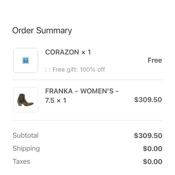Click the Shipping label
The image size is (175, 175).
[26, 148]
